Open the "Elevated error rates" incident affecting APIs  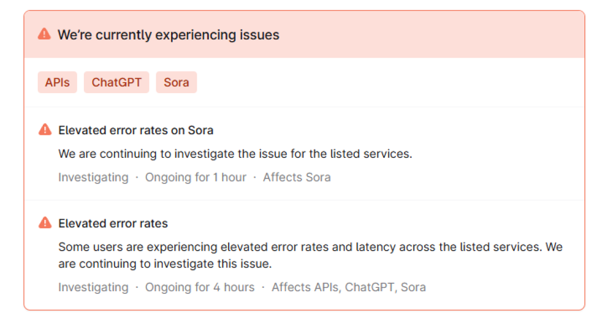(113, 224)
